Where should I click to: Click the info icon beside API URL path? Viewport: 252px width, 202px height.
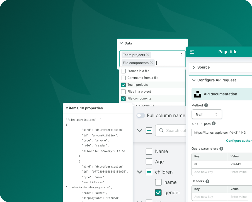(x=214, y=123)
